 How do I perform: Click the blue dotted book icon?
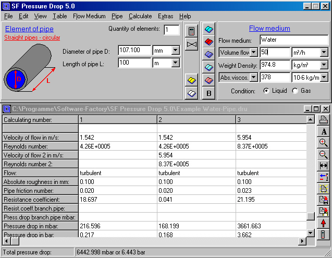coord(209,54)
